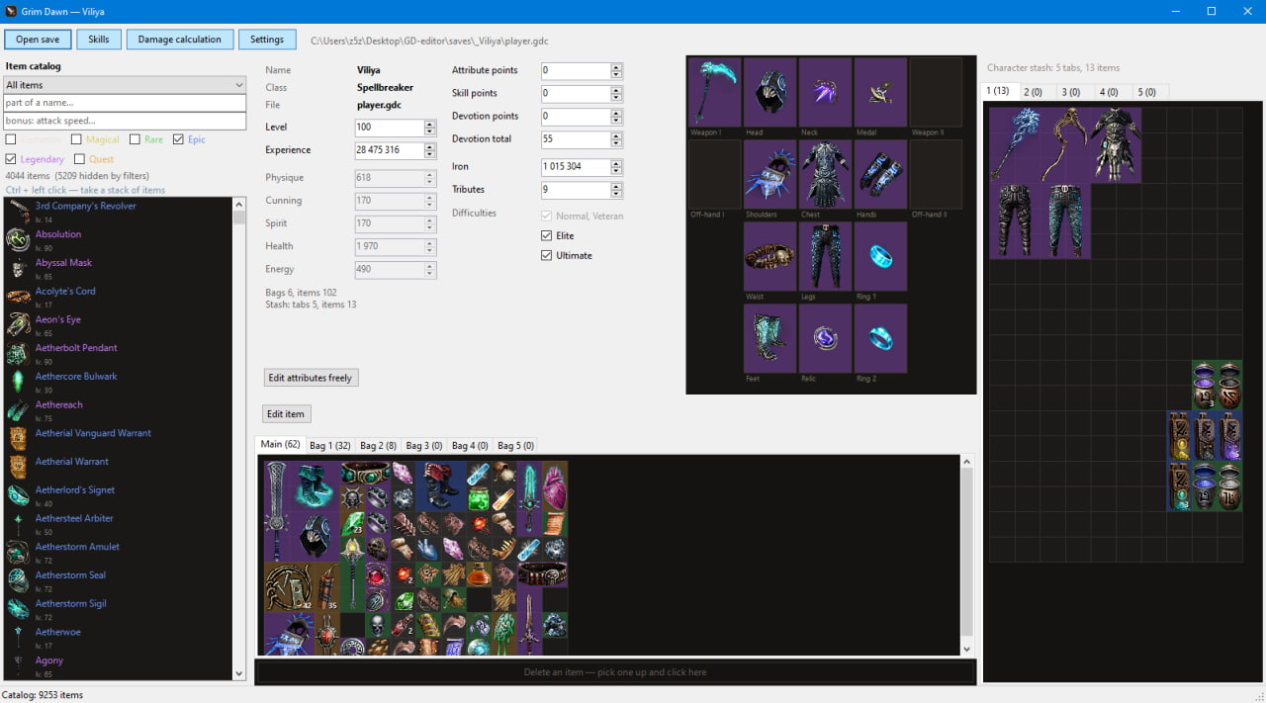
Task: Pick the belt in Waist slot
Action: (x=769, y=256)
